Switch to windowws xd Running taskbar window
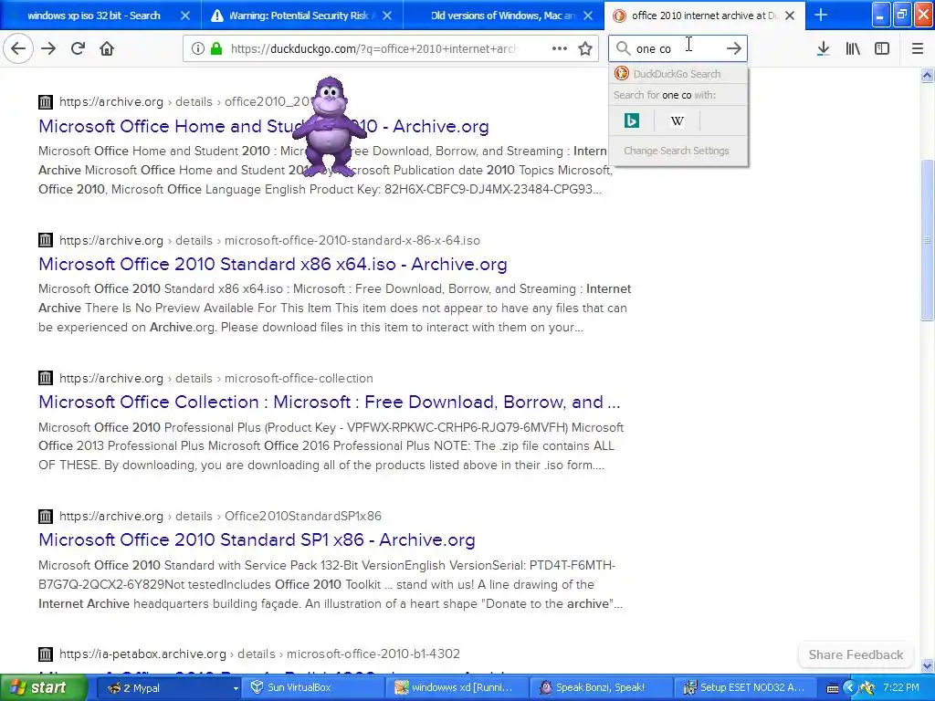The height and width of the screenshot is (701, 935). 459,687
